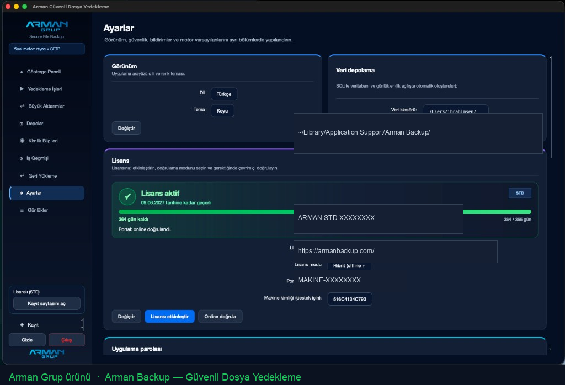The height and width of the screenshot is (385, 565).
Task: Click Değiştir in the Lisans card
Action: (126, 317)
